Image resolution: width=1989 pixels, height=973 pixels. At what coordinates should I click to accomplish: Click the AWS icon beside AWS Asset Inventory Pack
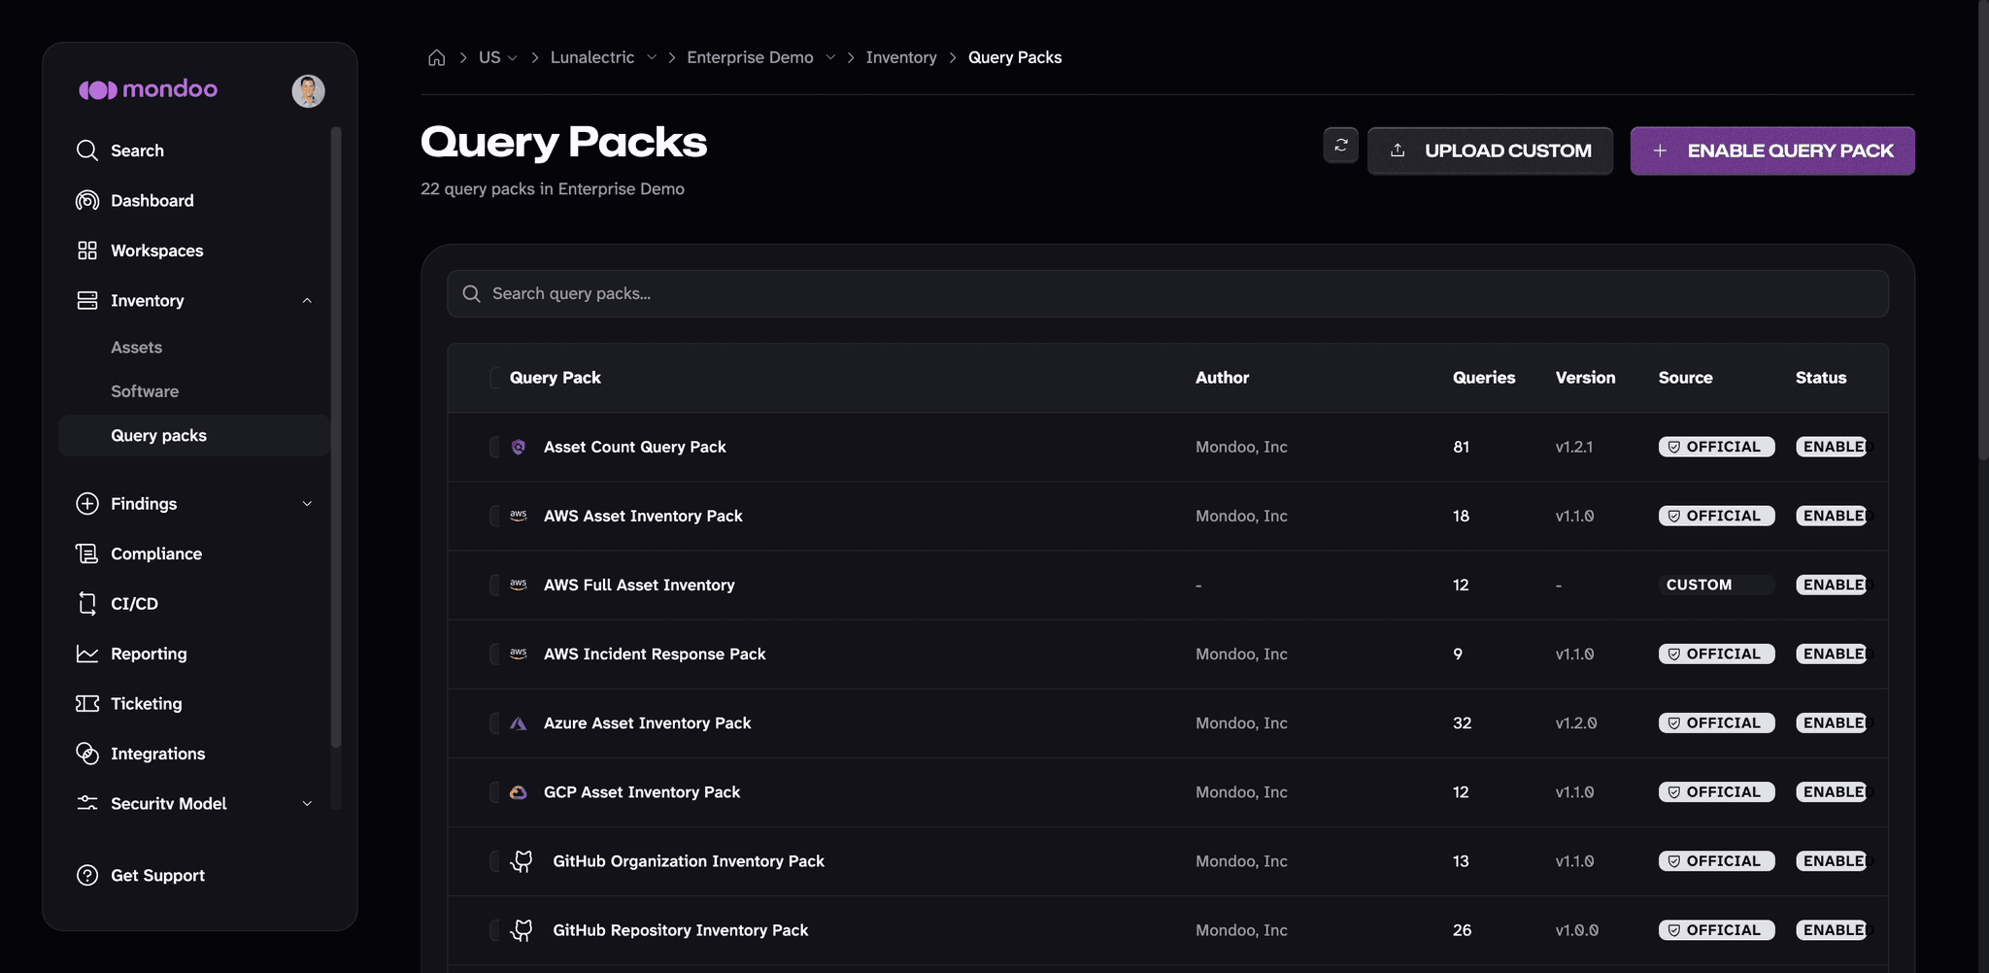519,516
